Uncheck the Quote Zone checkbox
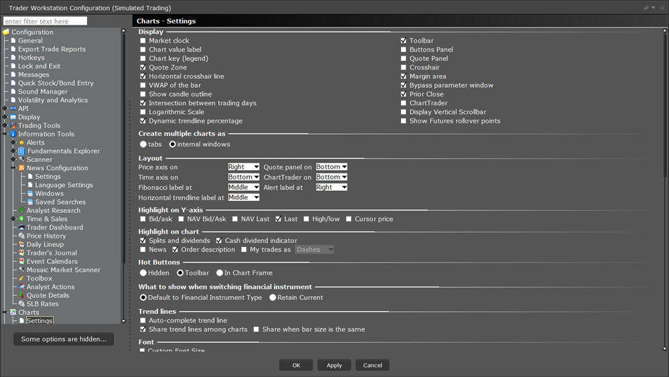669x377 pixels. click(x=143, y=68)
